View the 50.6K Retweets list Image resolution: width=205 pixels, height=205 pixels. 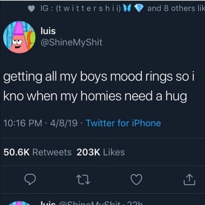37,152
